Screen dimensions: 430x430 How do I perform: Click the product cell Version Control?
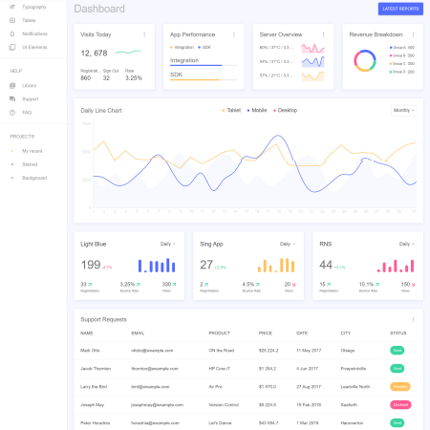pos(224,405)
